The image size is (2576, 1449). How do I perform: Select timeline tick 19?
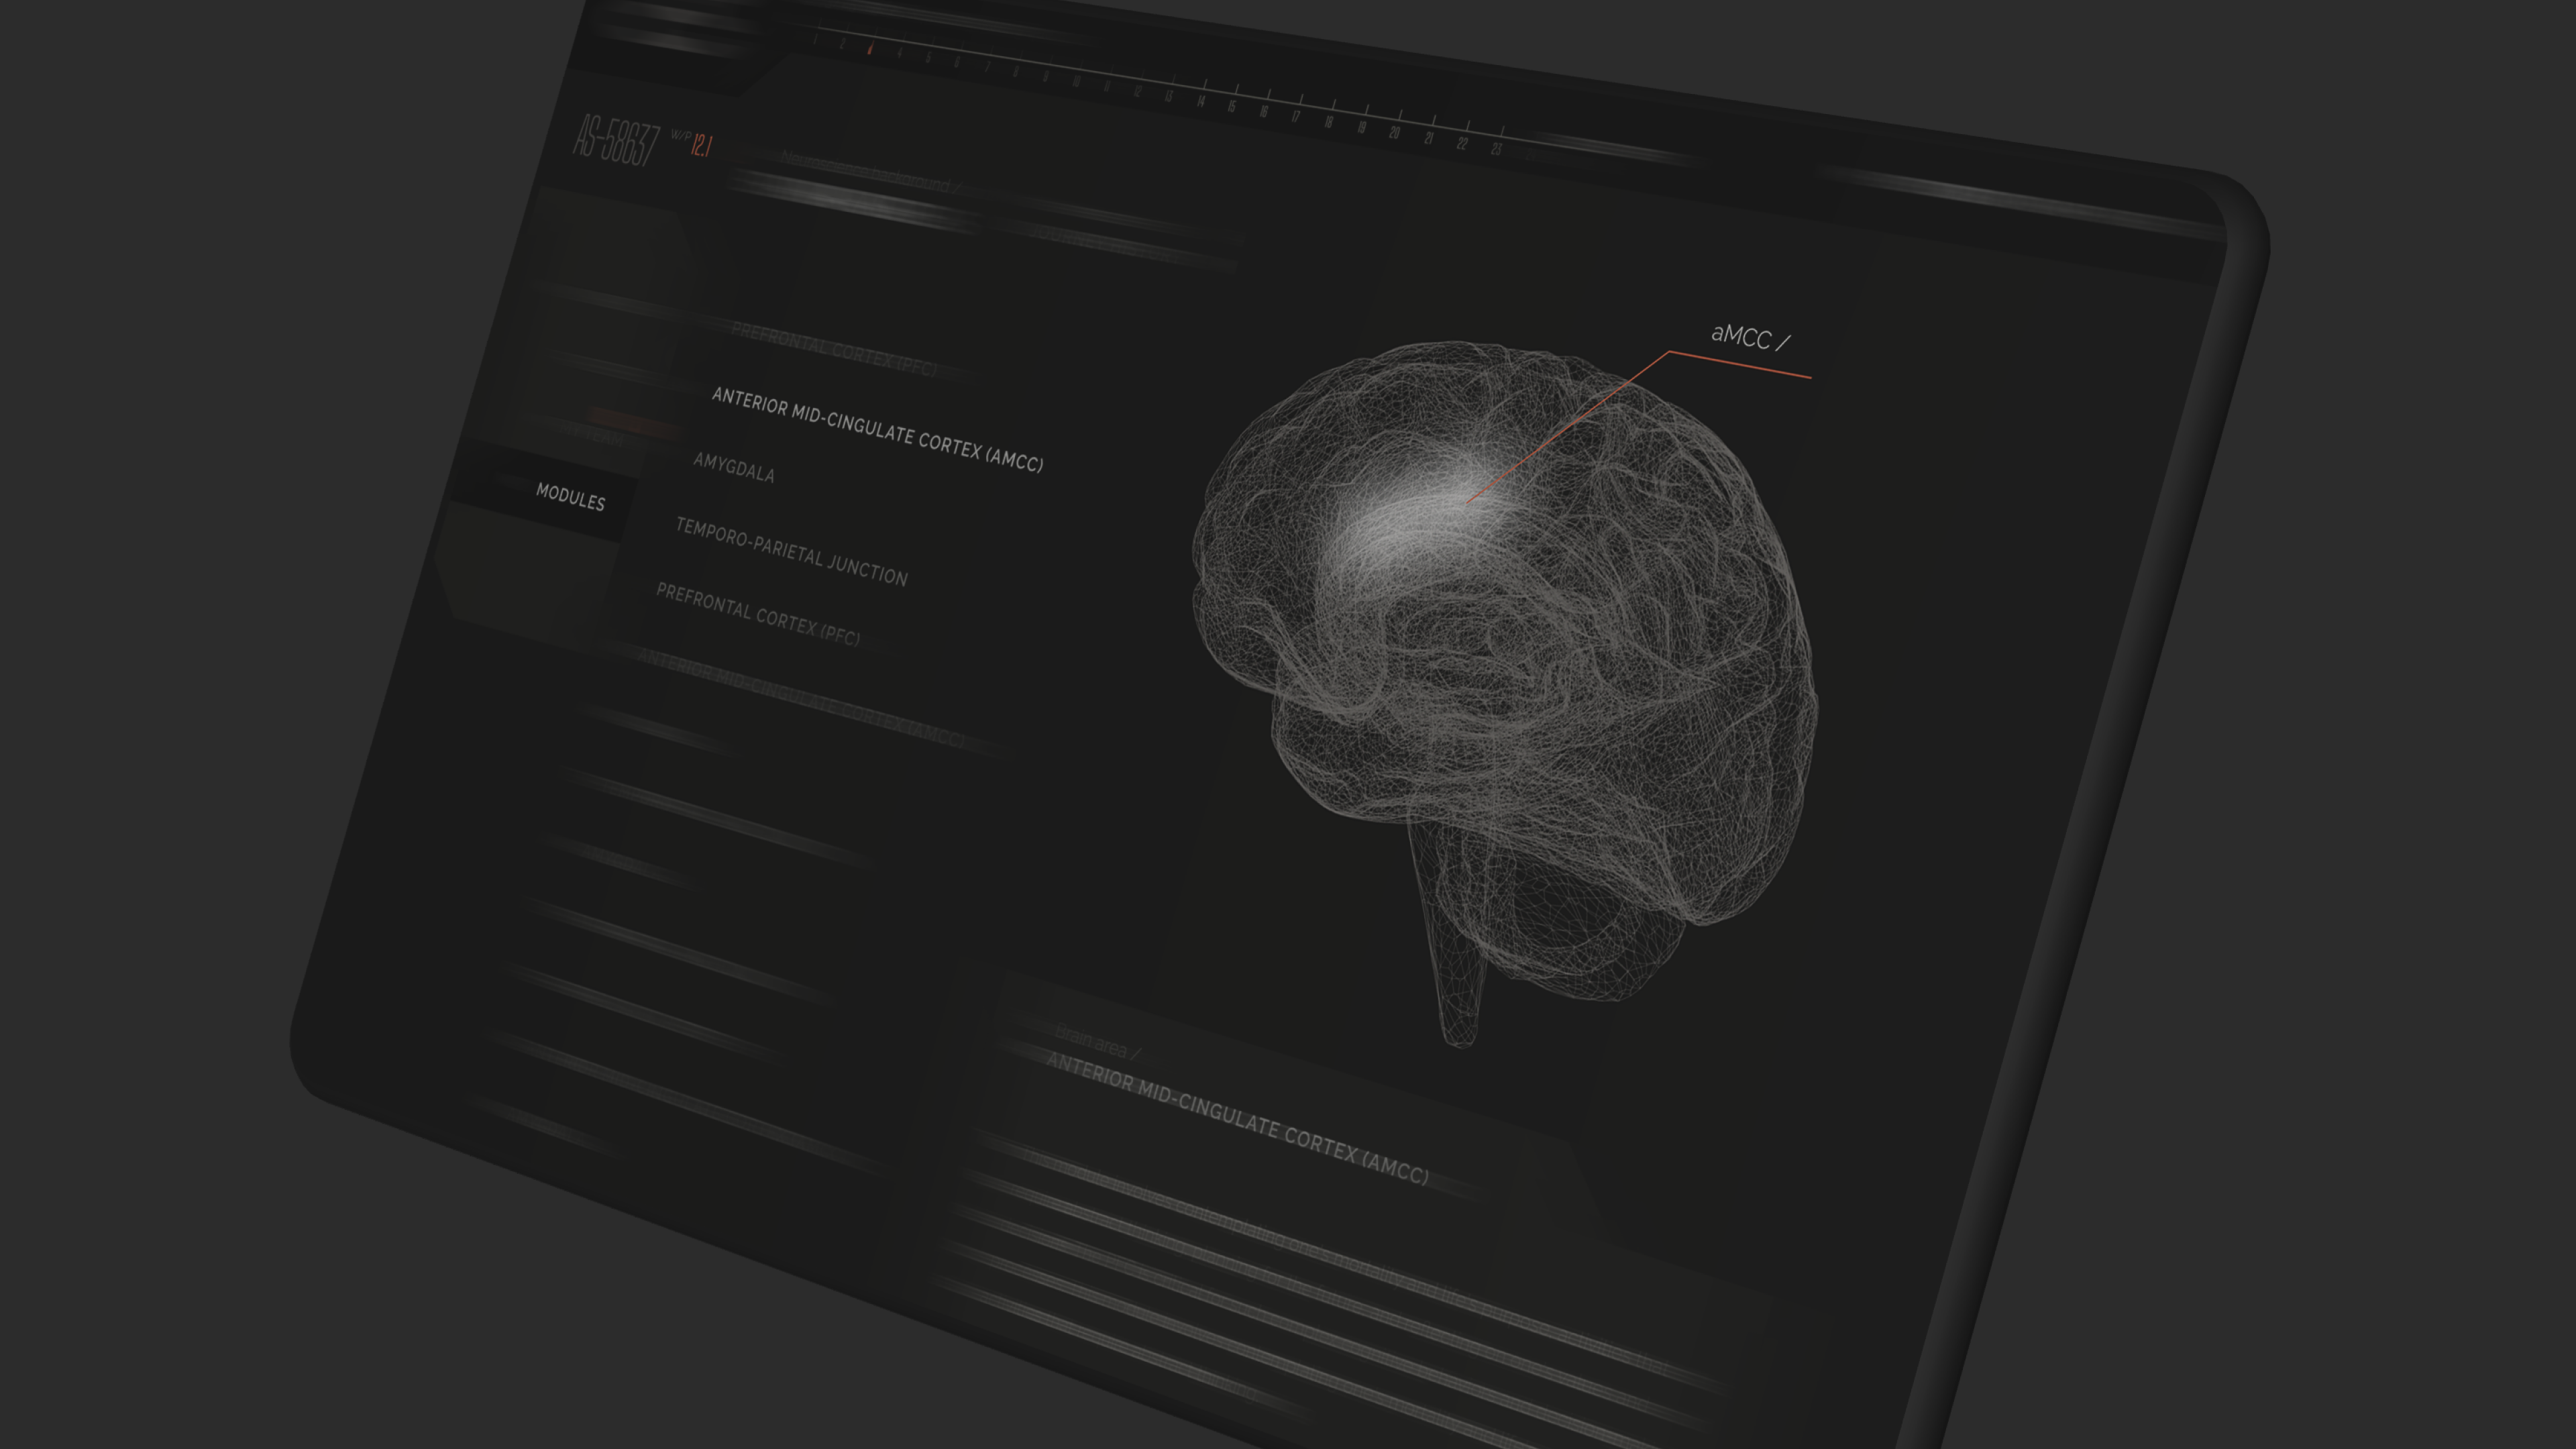[x=1361, y=128]
